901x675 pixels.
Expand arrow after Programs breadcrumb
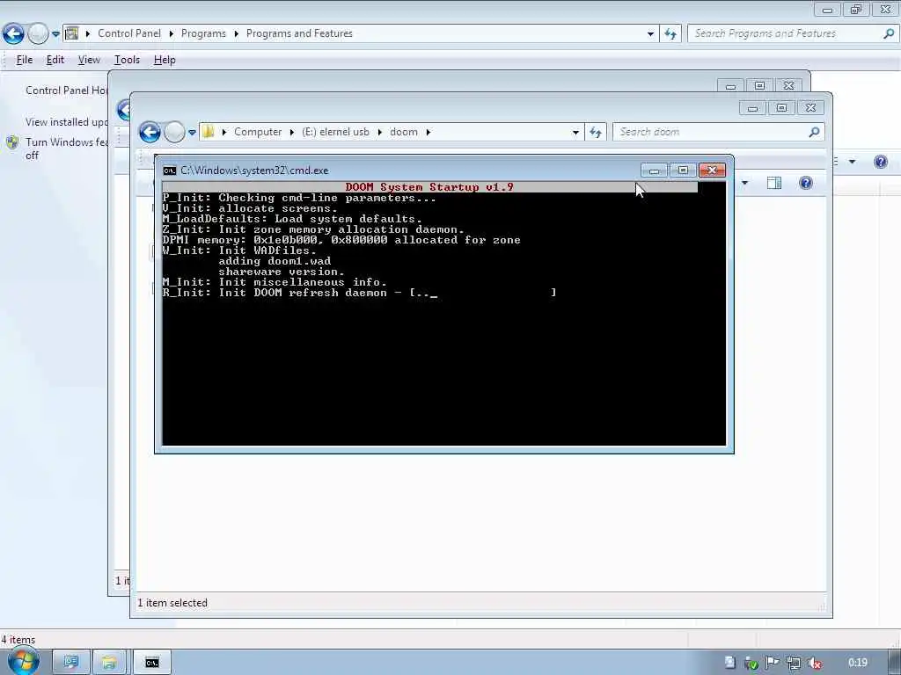click(236, 34)
